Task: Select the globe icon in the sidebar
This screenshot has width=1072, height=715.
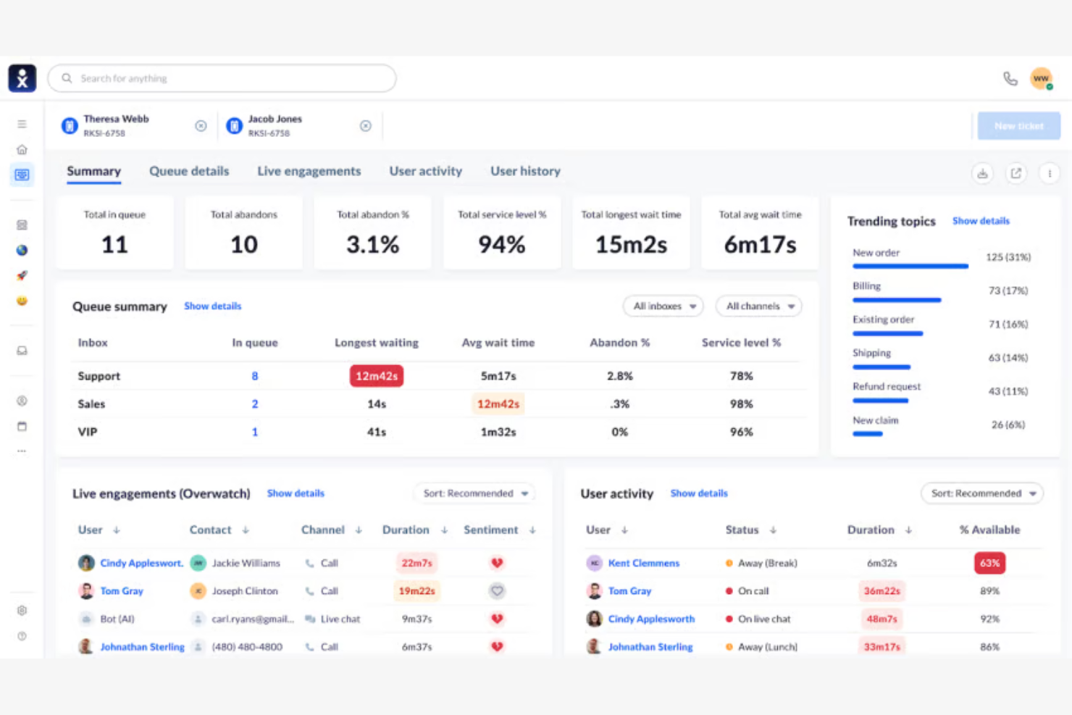Action: pos(22,250)
